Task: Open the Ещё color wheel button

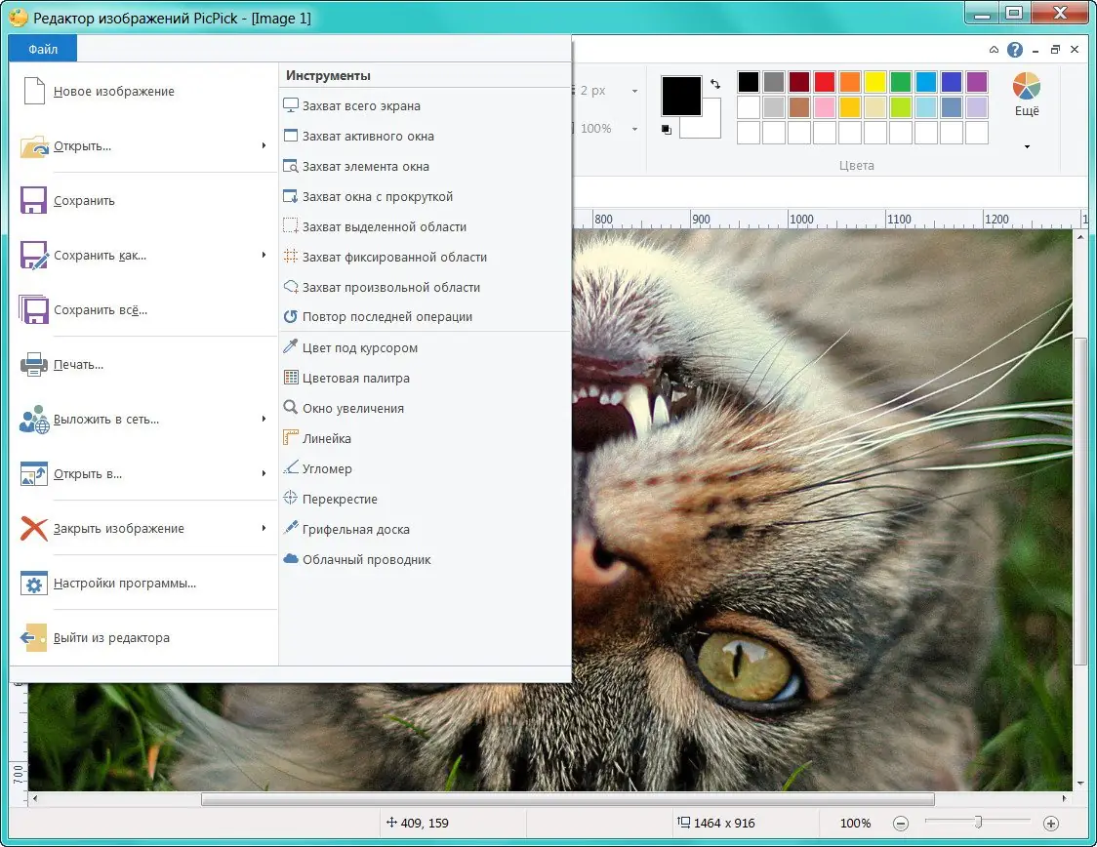Action: (1027, 95)
